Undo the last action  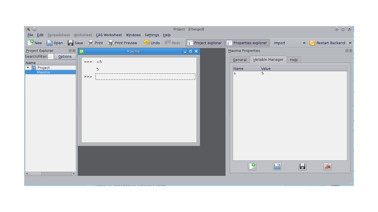[x=152, y=43]
